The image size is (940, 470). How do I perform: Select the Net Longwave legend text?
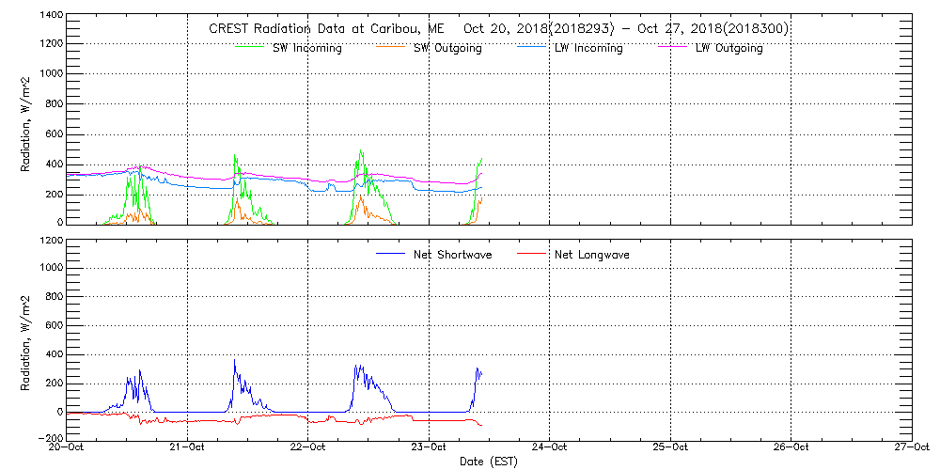point(591,255)
